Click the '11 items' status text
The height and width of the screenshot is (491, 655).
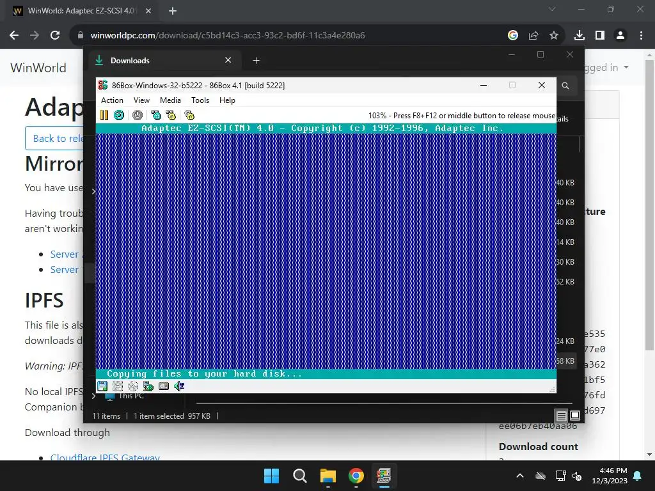[x=106, y=416]
